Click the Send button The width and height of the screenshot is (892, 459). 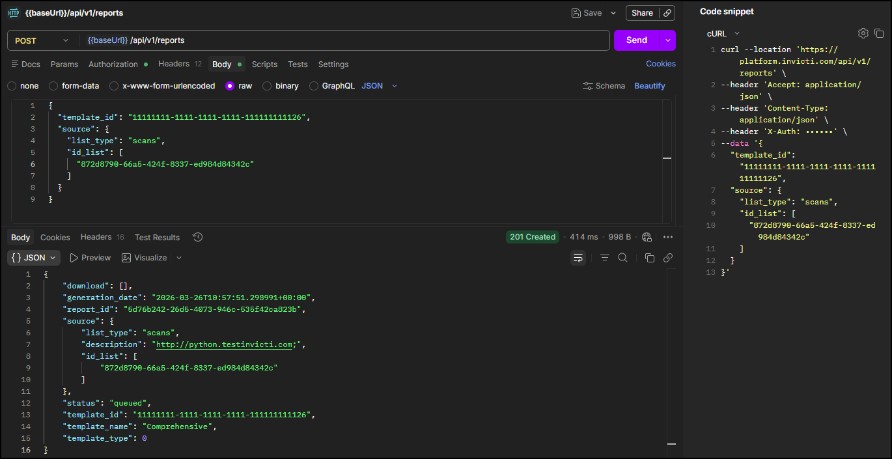coord(637,40)
